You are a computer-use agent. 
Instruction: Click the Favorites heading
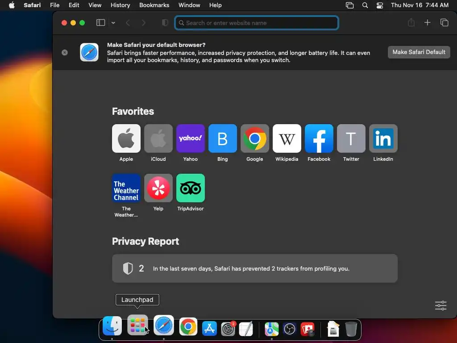[133, 111]
